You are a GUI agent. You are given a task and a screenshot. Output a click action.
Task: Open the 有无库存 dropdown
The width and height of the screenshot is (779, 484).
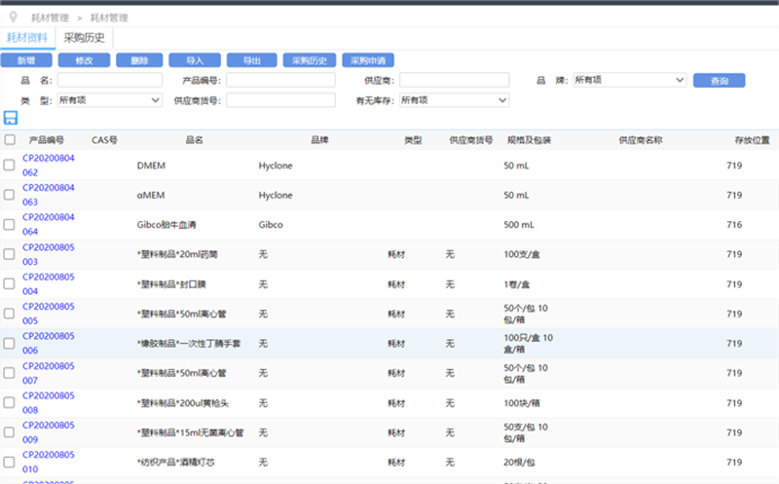coord(454,99)
